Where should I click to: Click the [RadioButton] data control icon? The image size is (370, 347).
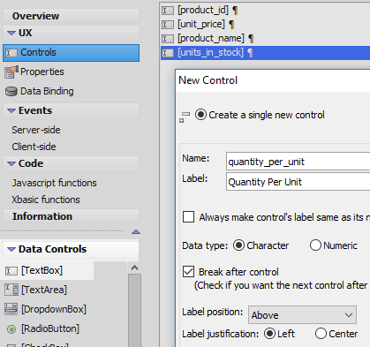11,329
